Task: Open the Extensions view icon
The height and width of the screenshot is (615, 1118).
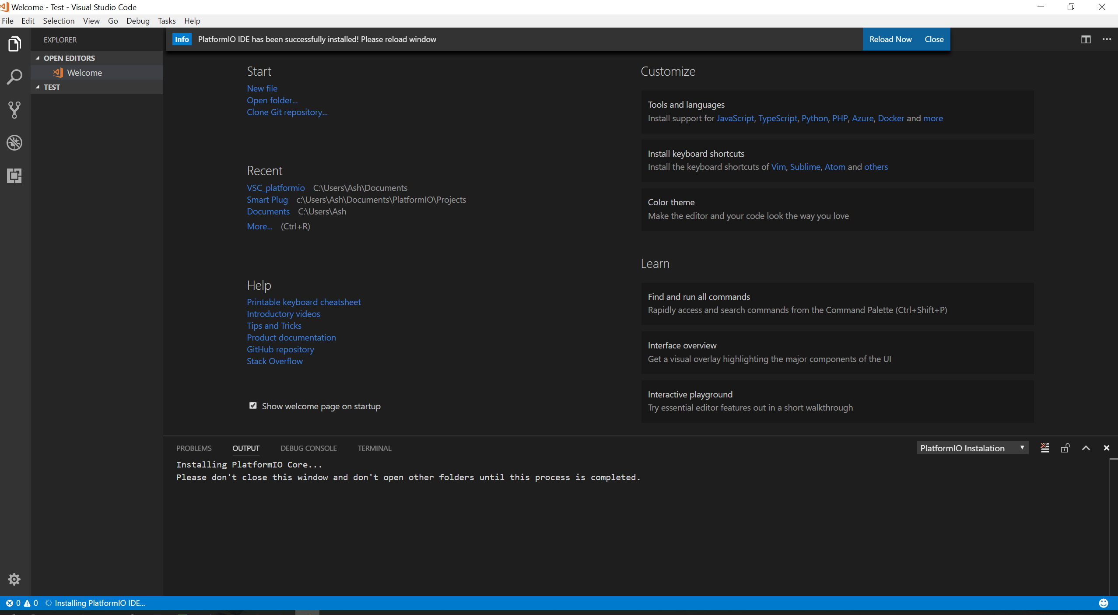Action: coord(14,176)
